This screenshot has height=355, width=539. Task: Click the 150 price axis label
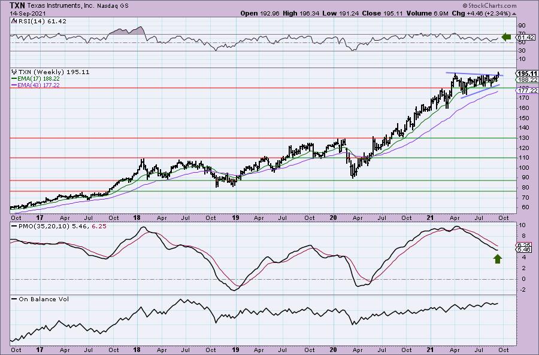pos(524,118)
